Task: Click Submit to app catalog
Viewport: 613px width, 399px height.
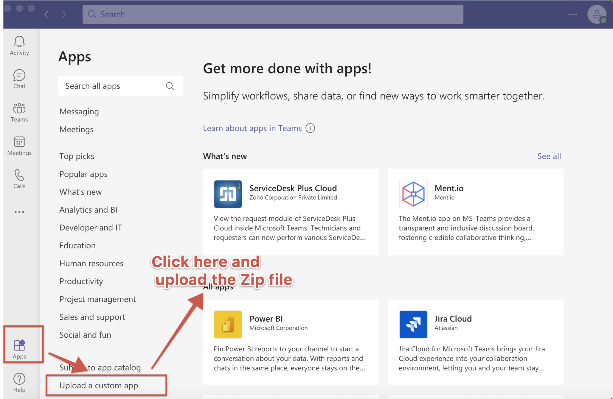Action: (x=100, y=368)
